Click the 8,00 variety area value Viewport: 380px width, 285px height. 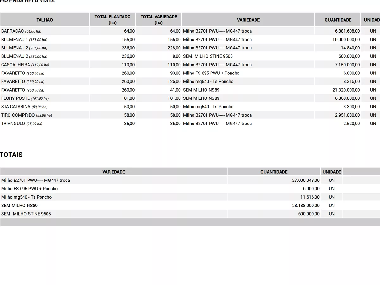click(176, 56)
